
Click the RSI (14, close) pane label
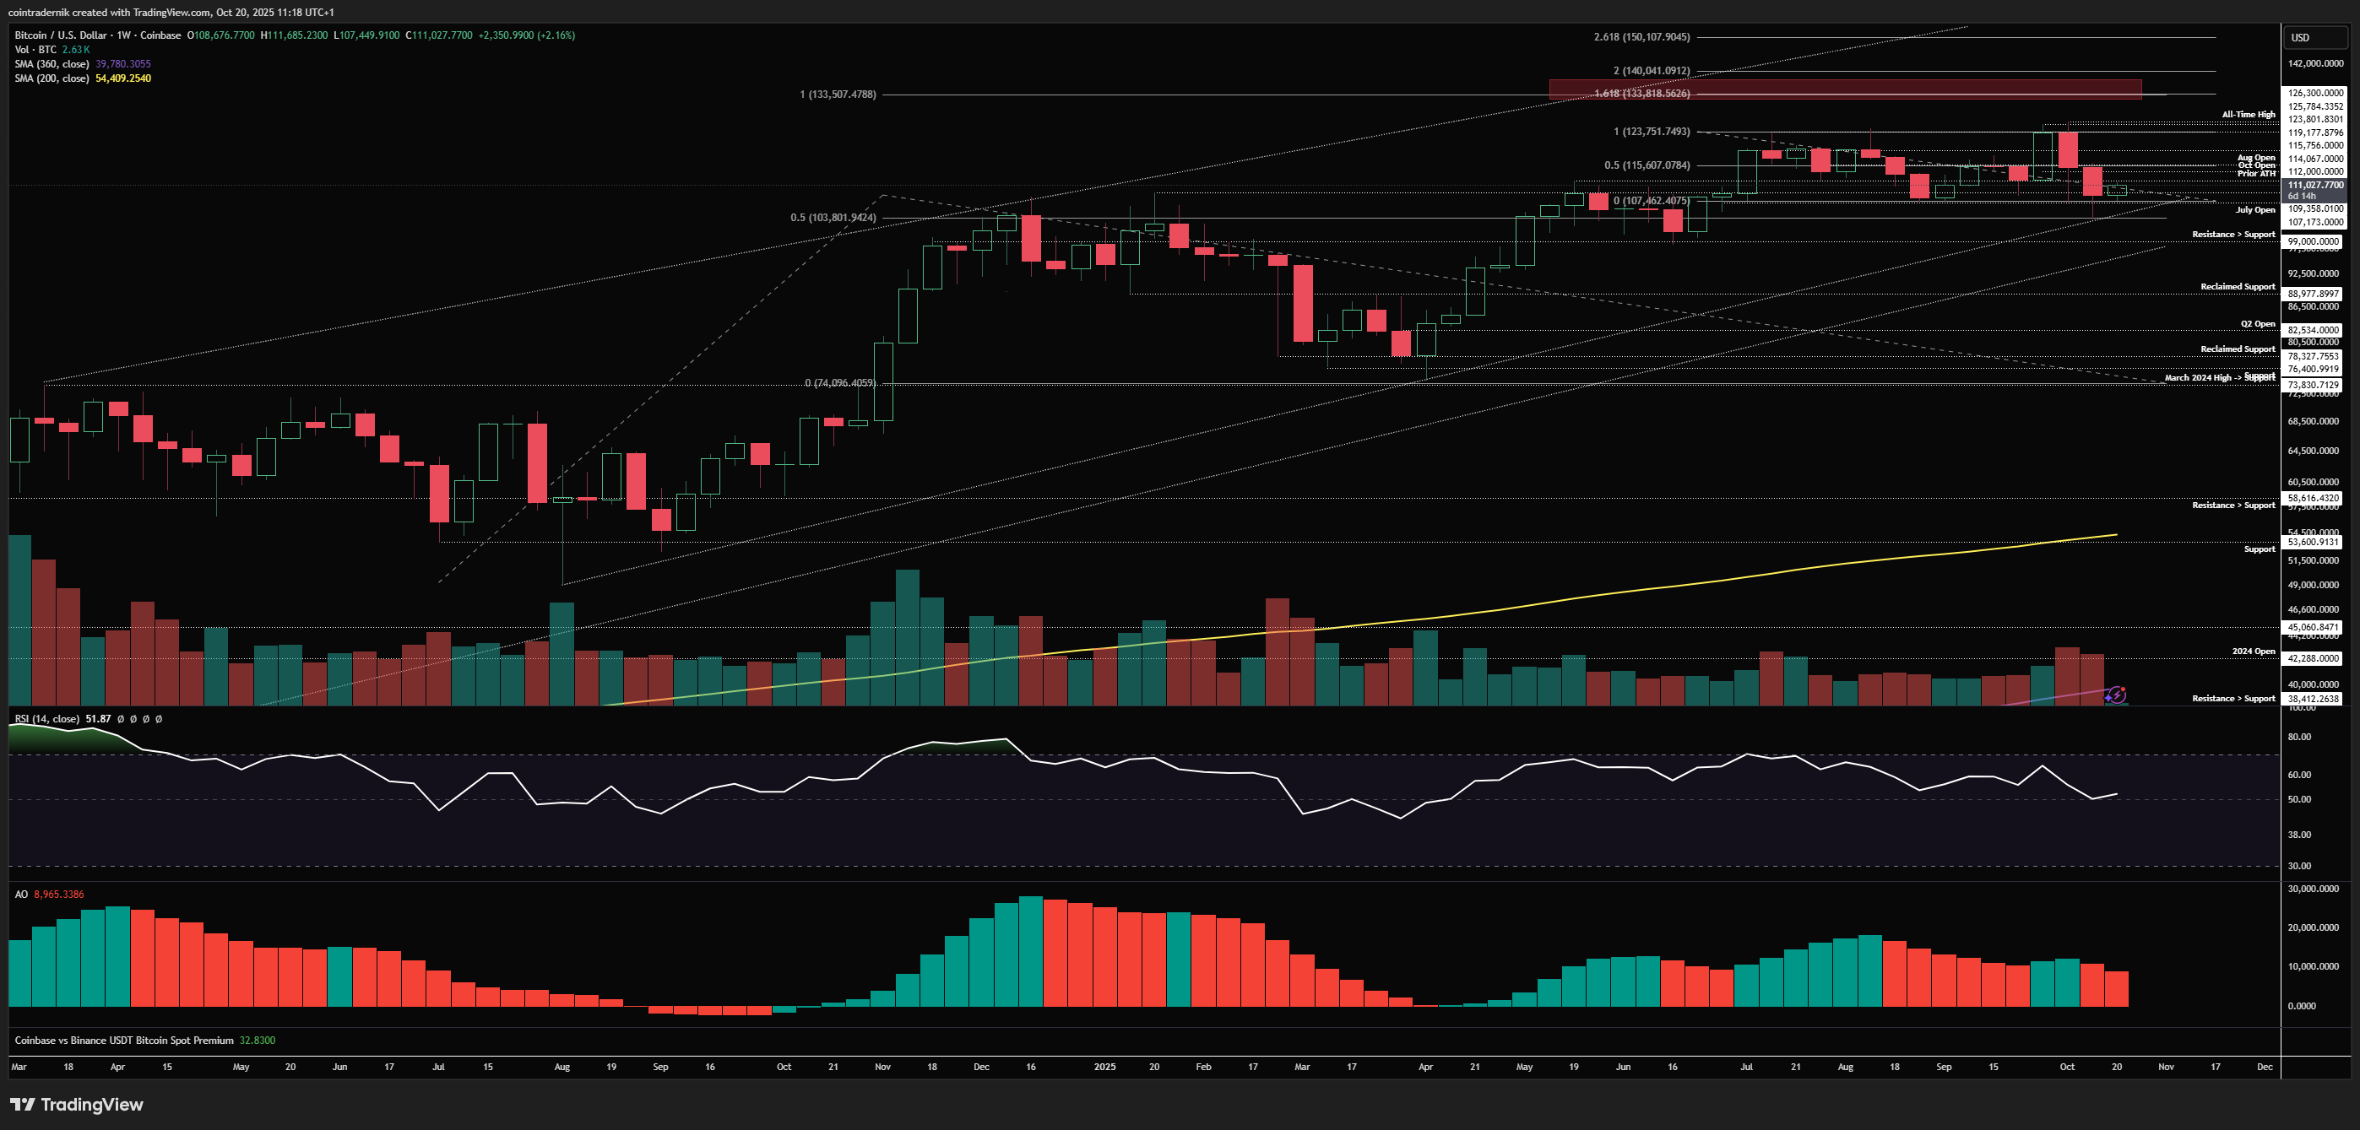pyautogui.click(x=47, y=719)
